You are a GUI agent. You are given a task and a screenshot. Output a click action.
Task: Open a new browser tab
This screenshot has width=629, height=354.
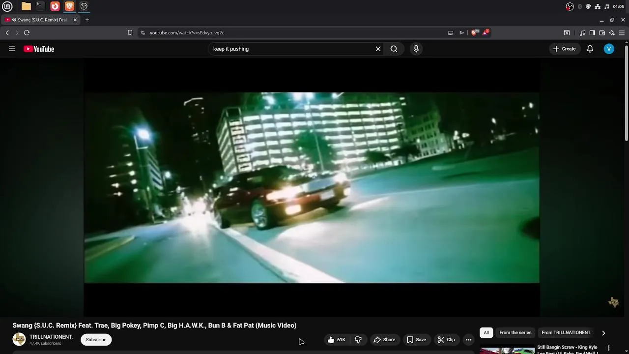87,20
